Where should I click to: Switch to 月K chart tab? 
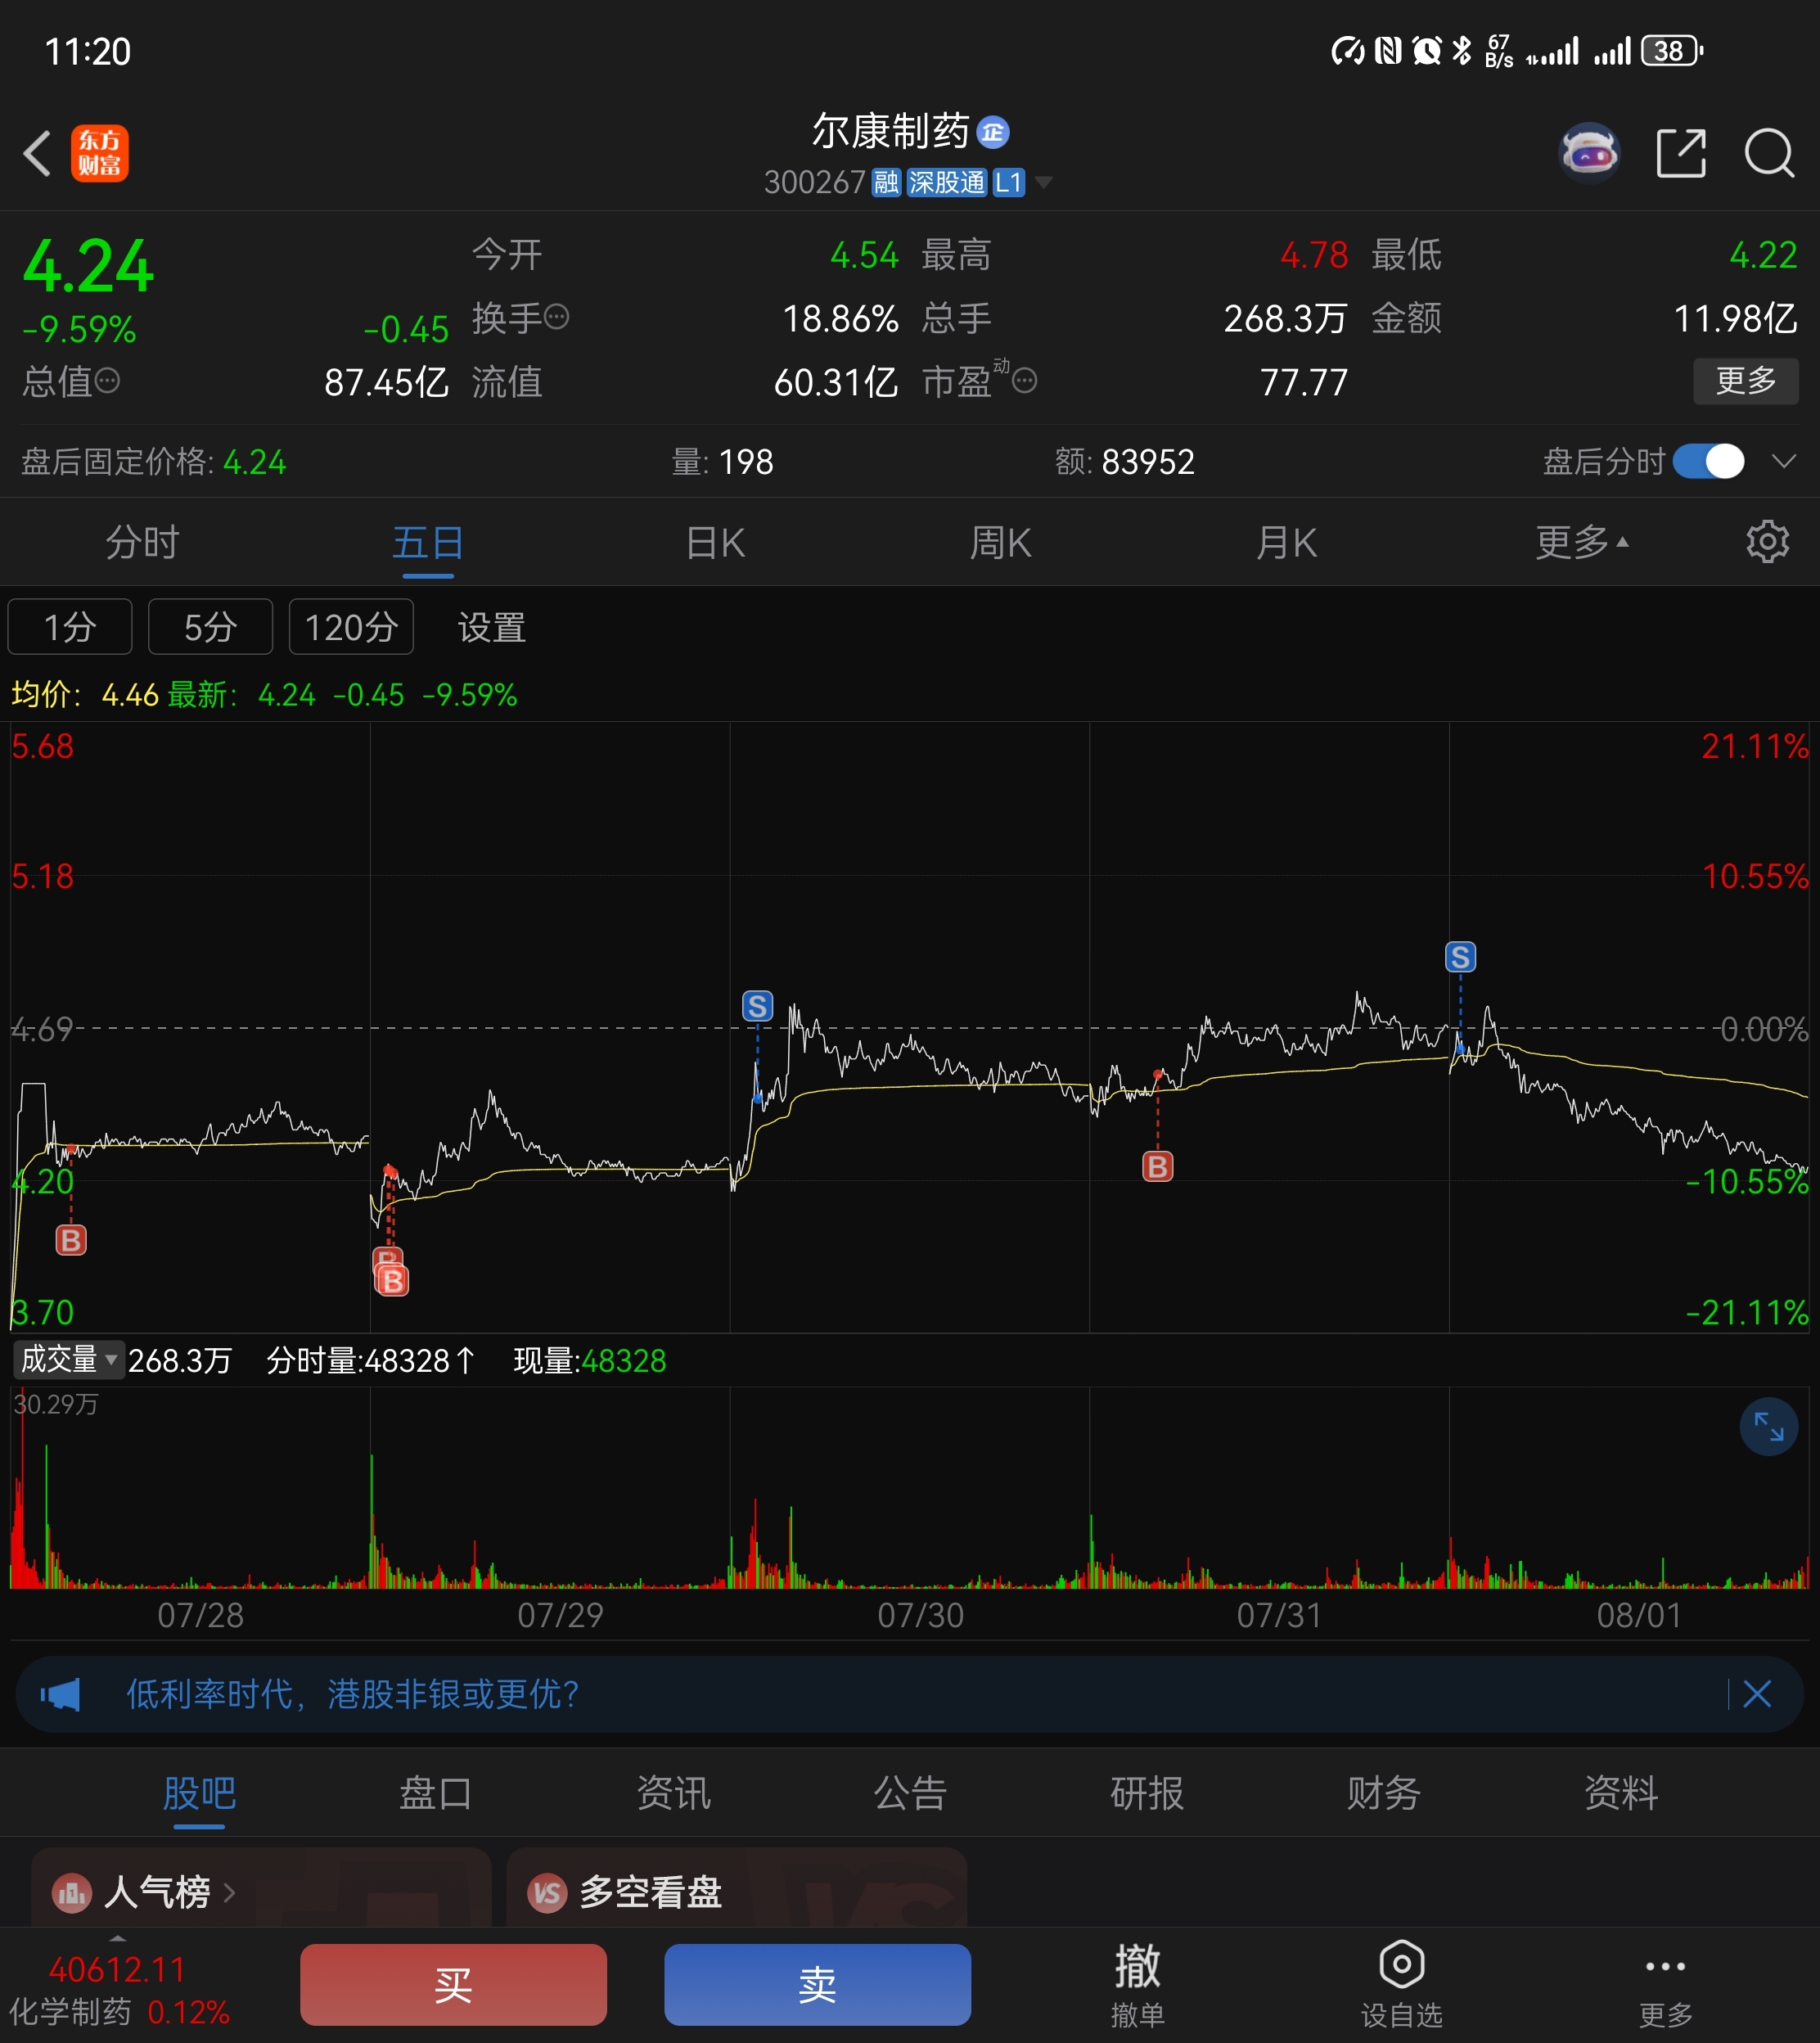1286,542
